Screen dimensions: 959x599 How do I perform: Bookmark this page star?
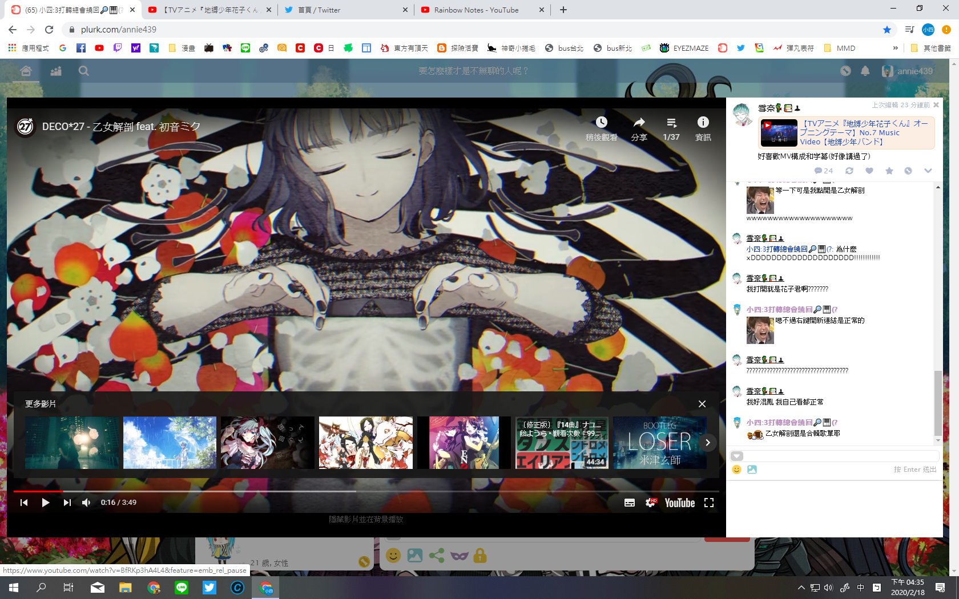pos(887,30)
